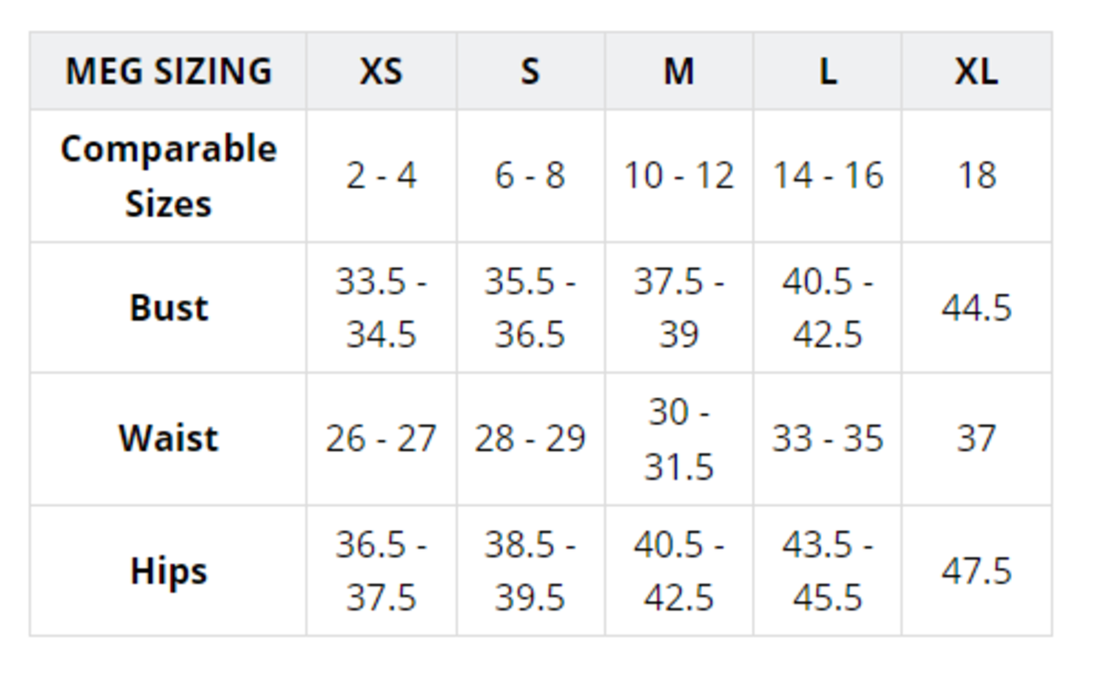Select the Hips row label
The height and width of the screenshot is (690, 1104).
pos(168,570)
